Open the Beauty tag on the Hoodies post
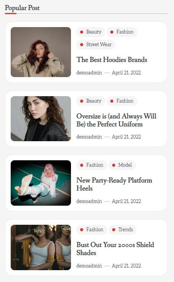Screen dimensions: 174x282 pyautogui.click(x=90, y=32)
